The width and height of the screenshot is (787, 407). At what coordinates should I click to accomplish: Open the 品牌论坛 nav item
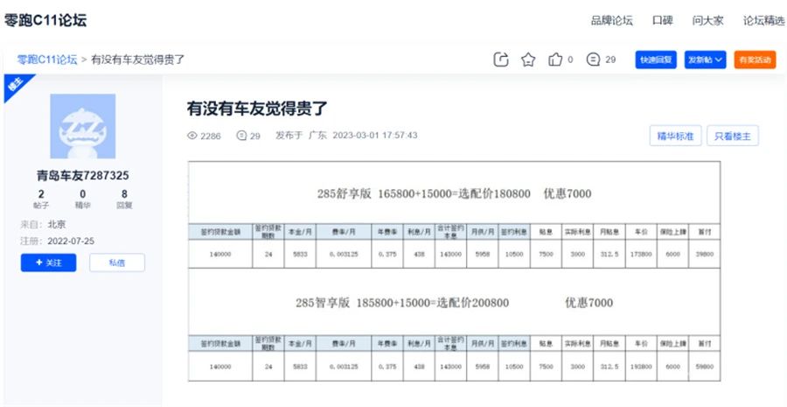[611, 20]
